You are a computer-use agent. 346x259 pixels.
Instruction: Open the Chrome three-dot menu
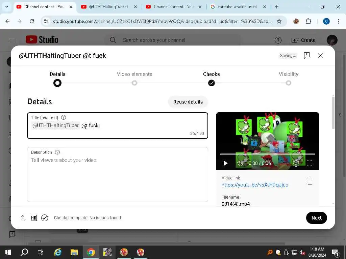pos(339,21)
